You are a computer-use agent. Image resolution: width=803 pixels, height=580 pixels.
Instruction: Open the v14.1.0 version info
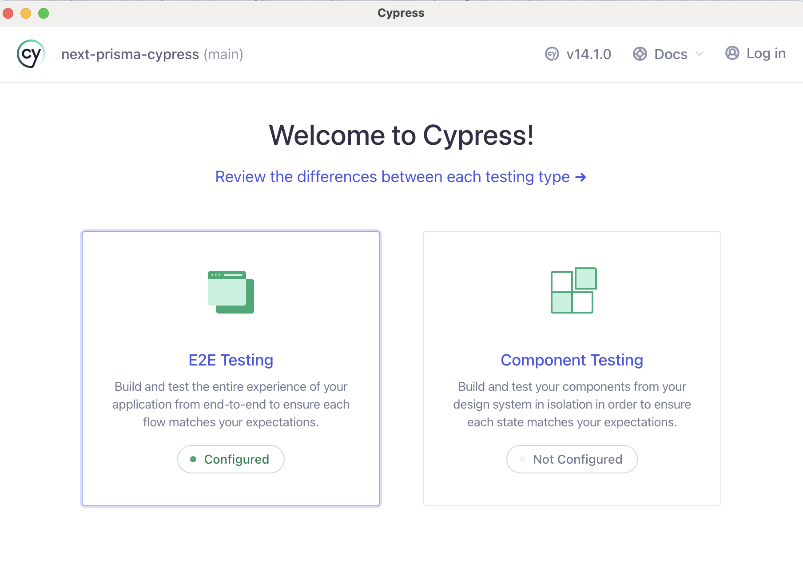coord(578,54)
